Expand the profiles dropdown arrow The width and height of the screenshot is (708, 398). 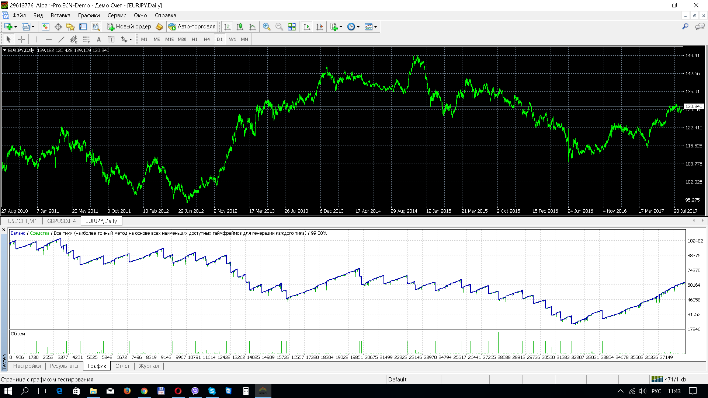pos(33,27)
